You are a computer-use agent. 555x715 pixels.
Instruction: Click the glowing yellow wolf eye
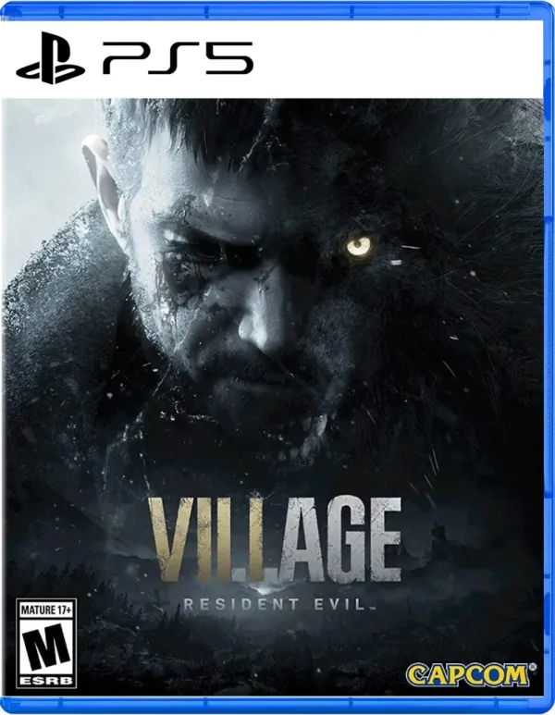pyautogui.click(x=359, y=246)
